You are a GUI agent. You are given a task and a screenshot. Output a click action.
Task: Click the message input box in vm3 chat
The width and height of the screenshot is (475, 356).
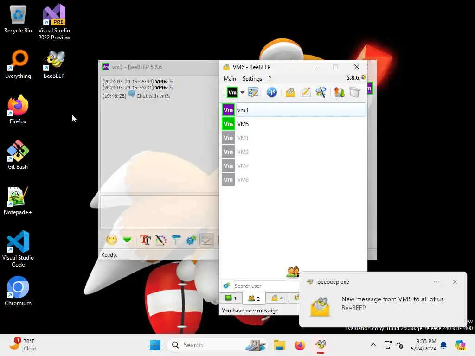160,212
